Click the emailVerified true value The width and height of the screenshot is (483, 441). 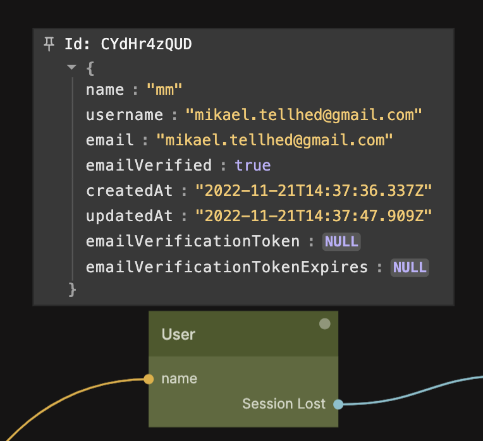252,166
